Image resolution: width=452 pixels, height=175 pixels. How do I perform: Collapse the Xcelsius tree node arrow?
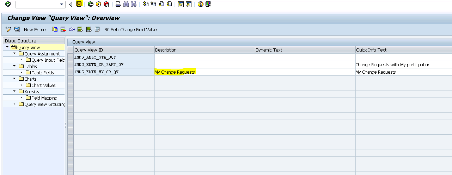point(14,92)
